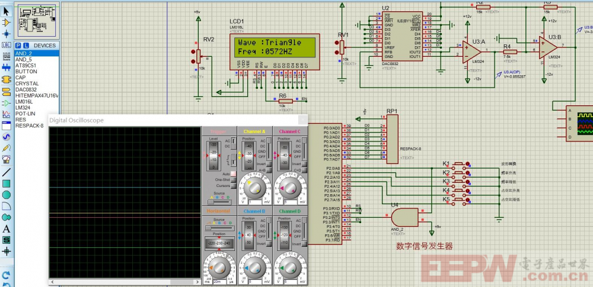Select the 2D Graphics Marker tool
The image size is (593, 287).
6,251
